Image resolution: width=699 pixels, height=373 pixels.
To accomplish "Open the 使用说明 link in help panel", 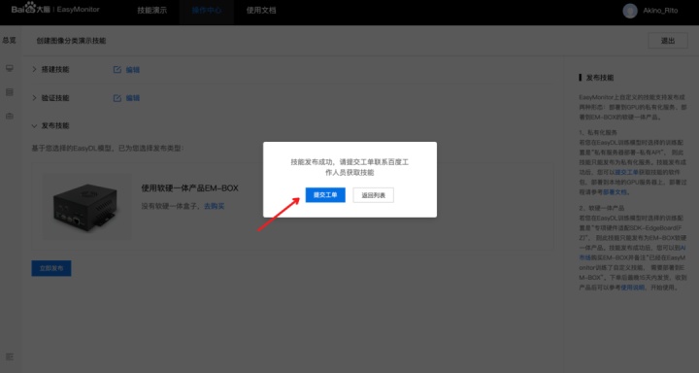I will (633, 288).
